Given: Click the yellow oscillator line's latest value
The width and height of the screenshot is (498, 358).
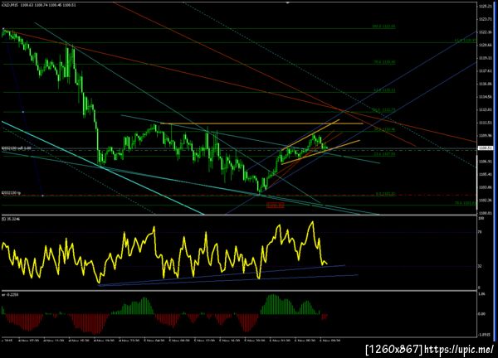Looking at the screenshot, I should click(x=326, y=264).
